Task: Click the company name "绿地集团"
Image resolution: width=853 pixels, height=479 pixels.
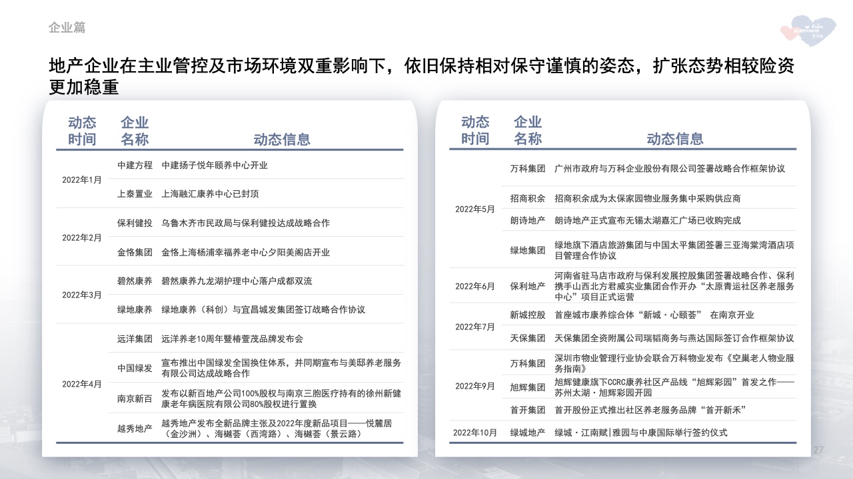Action: click(528, 250)
